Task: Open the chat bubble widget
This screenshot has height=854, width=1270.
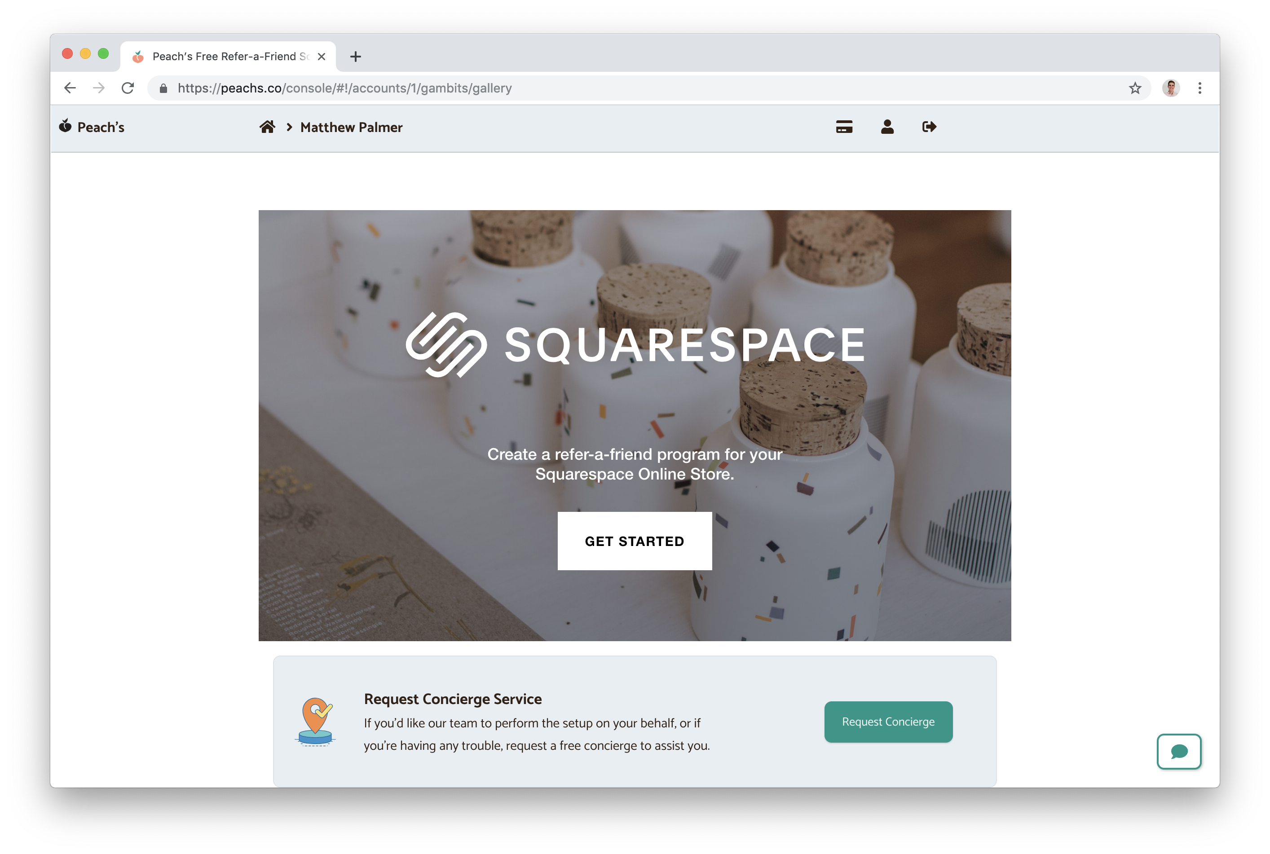Action: 1178,752
